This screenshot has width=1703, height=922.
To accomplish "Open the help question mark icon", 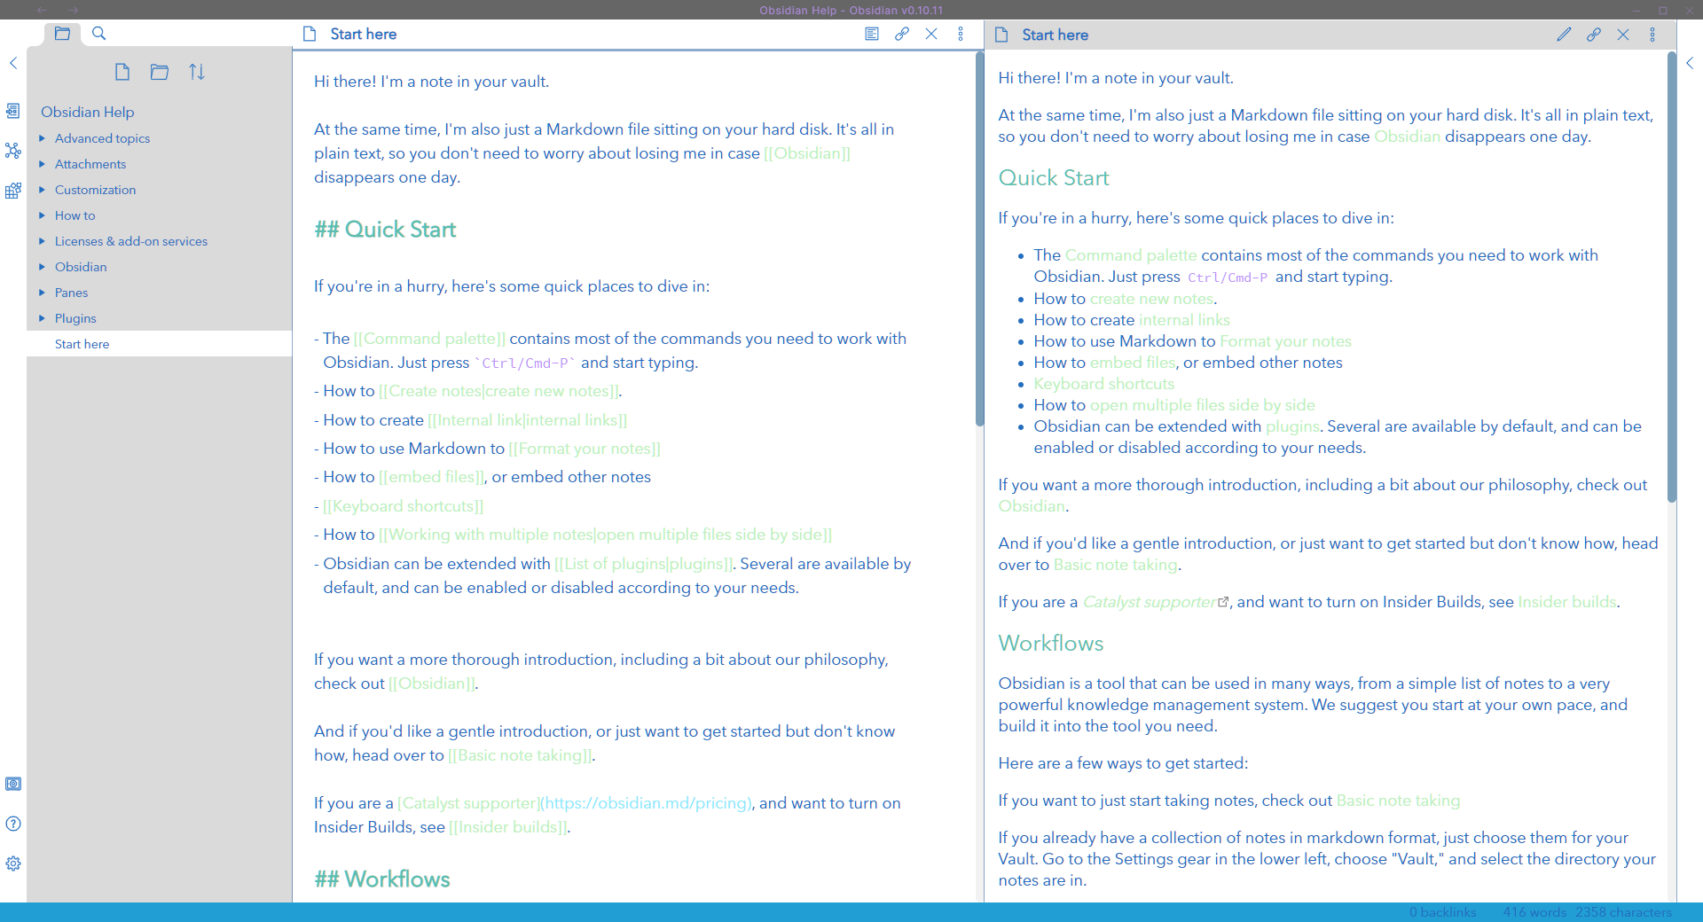I will (x=13, y=824).
